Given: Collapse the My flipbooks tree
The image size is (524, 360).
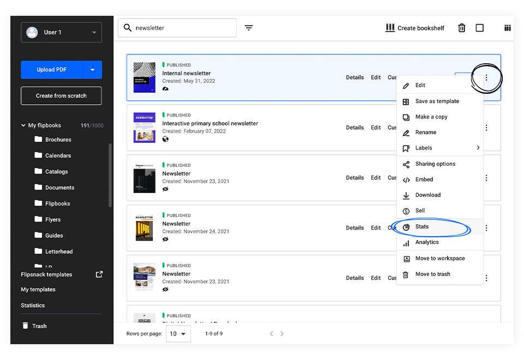Looking at the screenshot, I should coord(23,125).
